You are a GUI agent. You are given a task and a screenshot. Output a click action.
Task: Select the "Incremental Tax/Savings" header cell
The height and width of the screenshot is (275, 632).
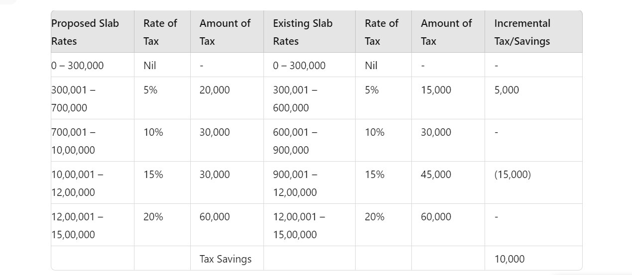pos(522,32)
